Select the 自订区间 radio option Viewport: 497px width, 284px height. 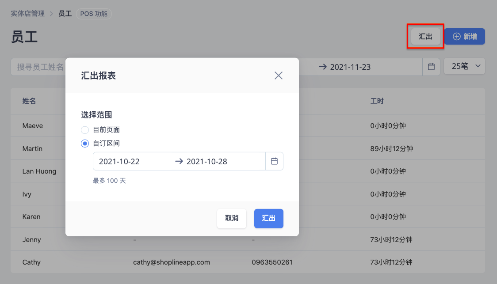coord(84,144)
